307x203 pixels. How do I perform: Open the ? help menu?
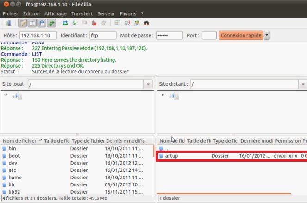click(142, 14)
